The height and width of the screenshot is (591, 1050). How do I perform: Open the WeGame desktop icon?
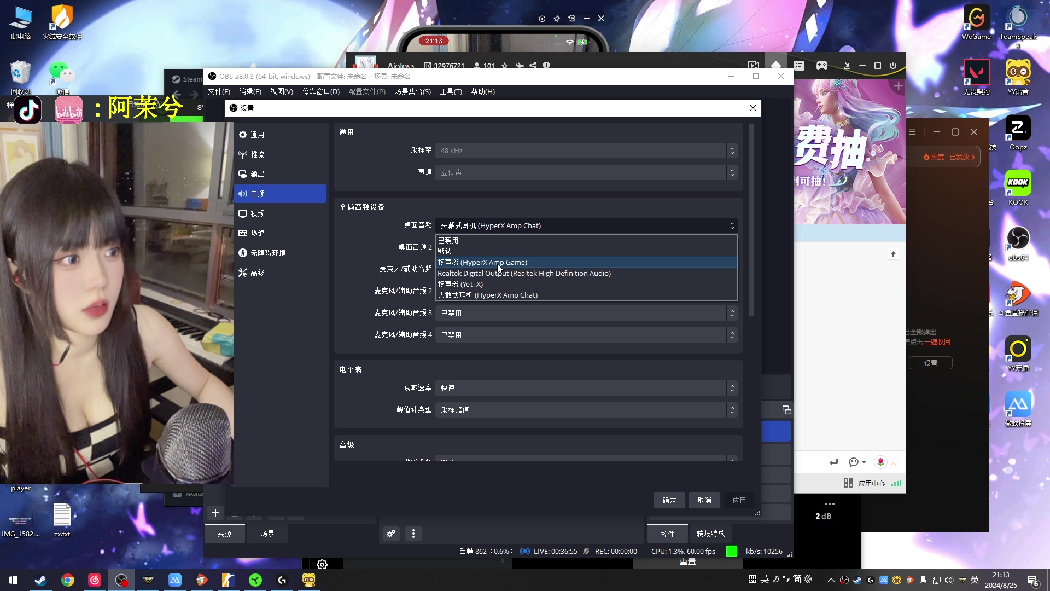976,22
